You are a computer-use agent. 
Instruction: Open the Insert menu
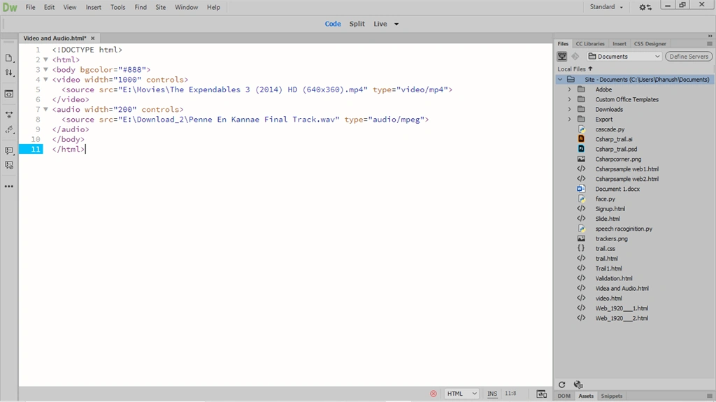pos(94,7)
